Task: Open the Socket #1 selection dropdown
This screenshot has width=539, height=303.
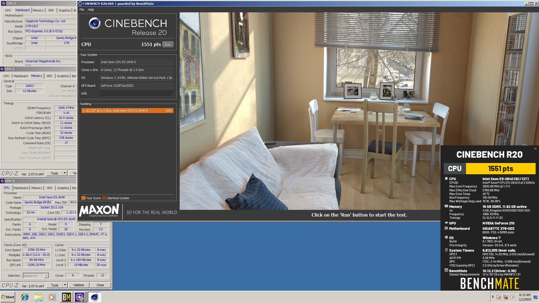Action: click(x=36, y=276)
